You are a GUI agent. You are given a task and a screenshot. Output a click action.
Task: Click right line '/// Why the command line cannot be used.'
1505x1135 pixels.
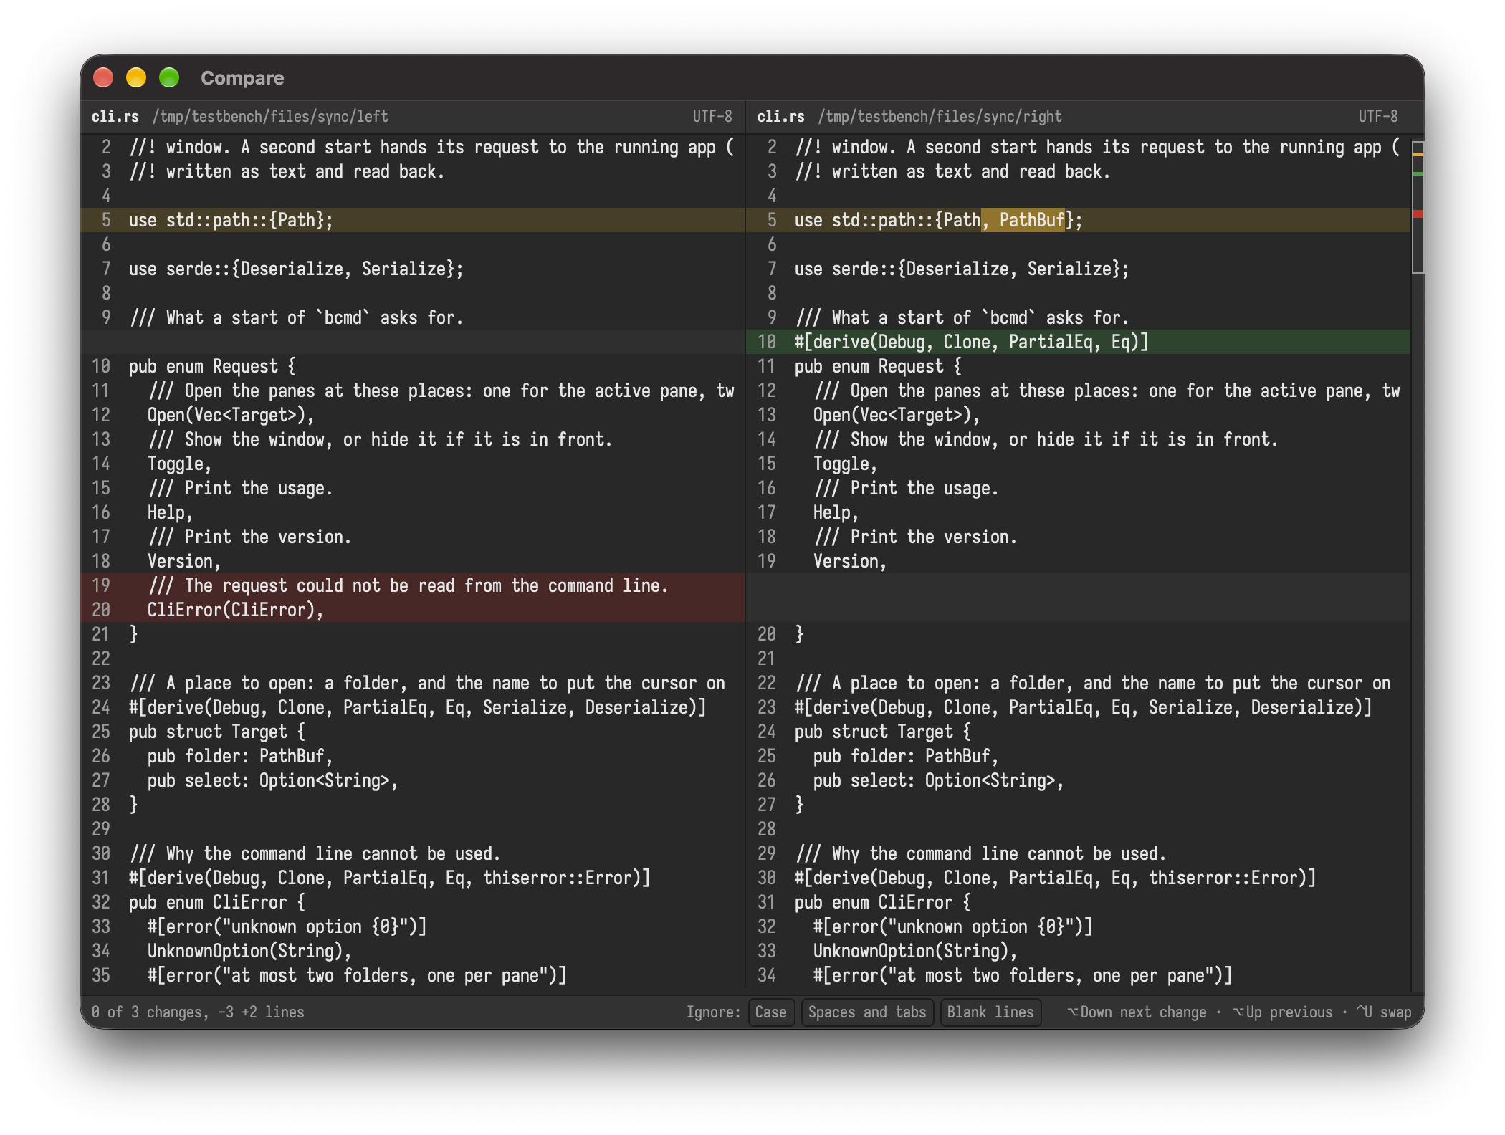(980, 853)
